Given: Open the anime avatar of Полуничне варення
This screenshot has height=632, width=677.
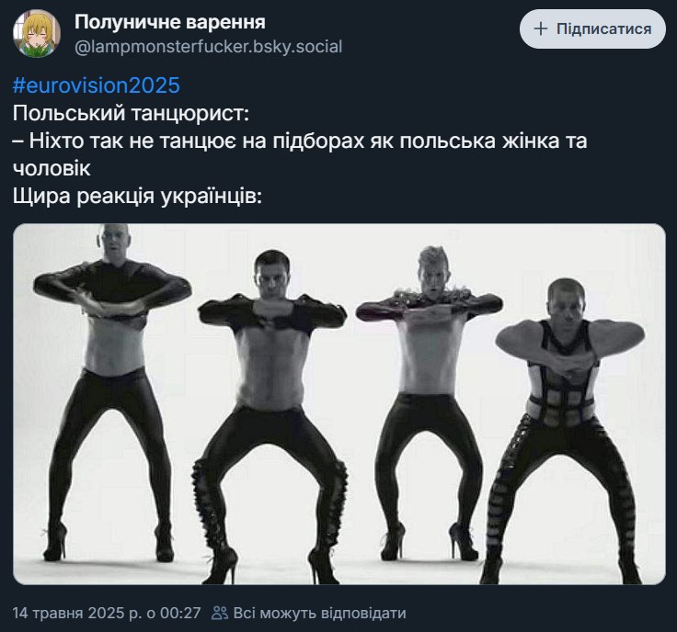Looking at the screenshot, I should [x=36, y=33].
